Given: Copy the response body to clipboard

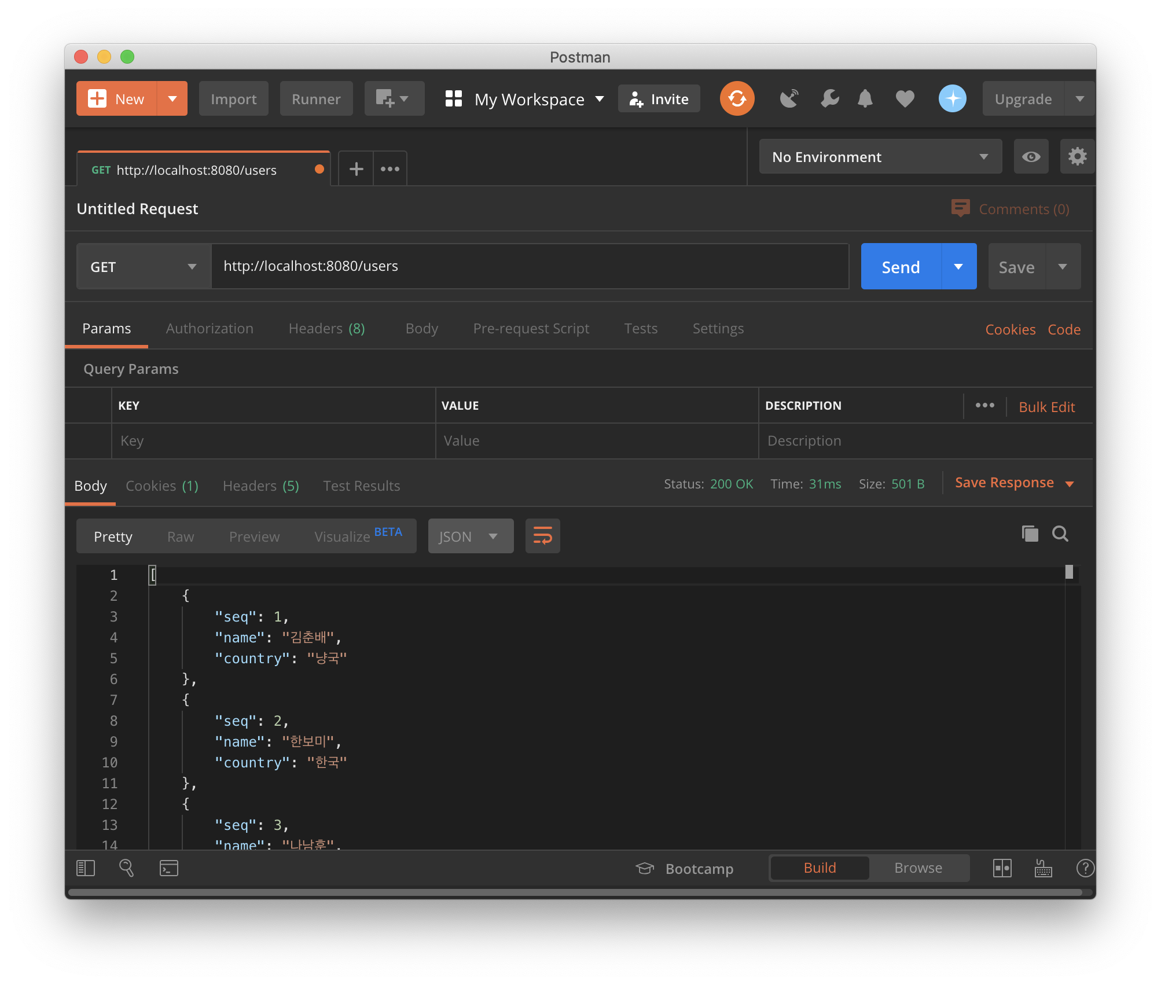Looking at the screenshot, I should coord(1030,534).
